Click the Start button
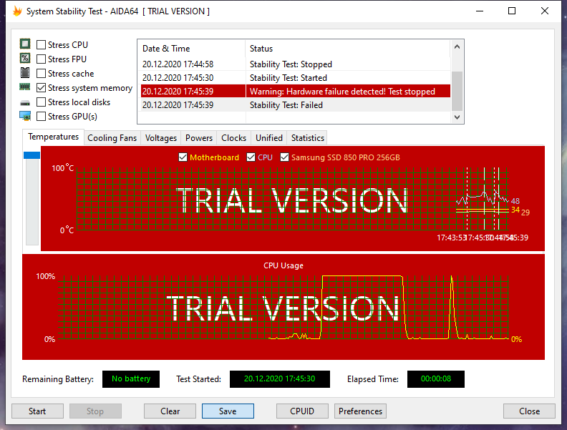This screenshot has height=430, width=567. point(37,411)
